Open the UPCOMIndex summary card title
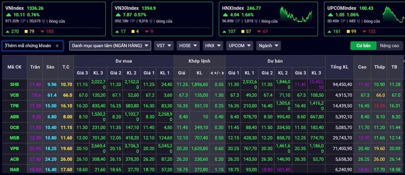The height and width of the screenshot is (175, 405). coord(342,8)
